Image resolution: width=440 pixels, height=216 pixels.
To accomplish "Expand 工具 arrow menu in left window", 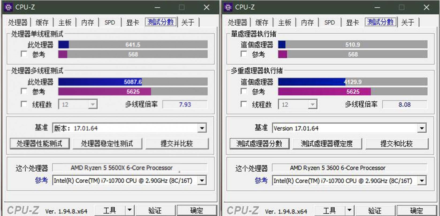I will (x=130, y=210).
